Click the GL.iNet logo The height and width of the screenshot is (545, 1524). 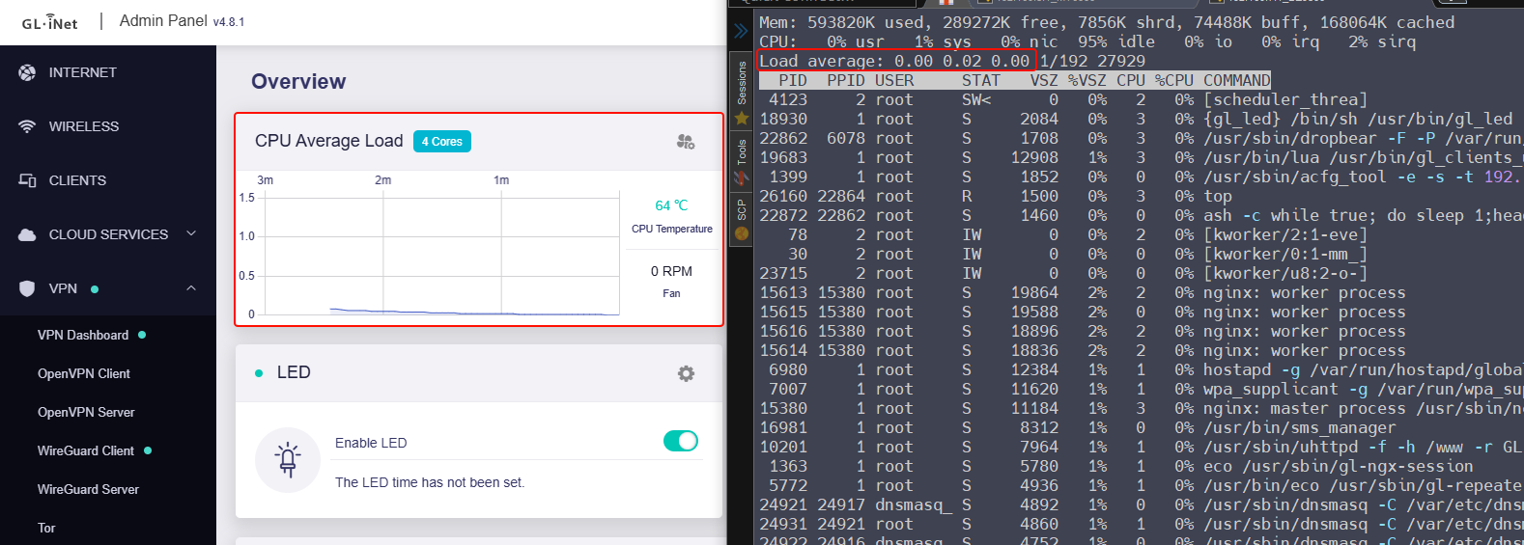click(50, 22)
